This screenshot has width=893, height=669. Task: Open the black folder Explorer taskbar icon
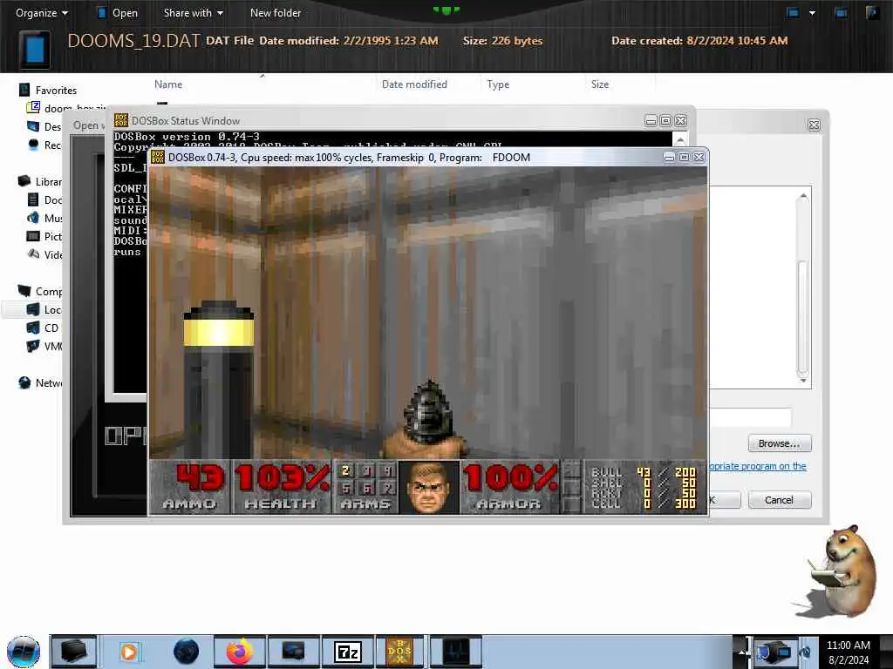click(73, 652)
